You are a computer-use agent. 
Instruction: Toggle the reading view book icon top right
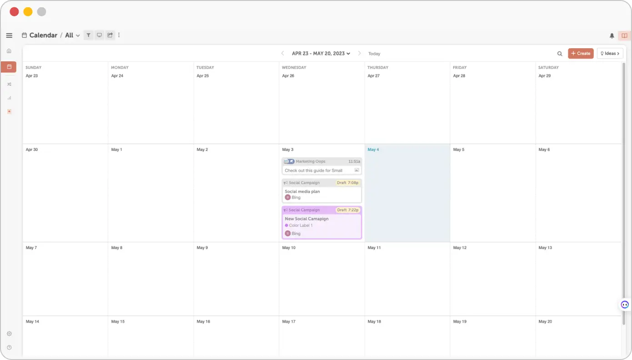624,35
